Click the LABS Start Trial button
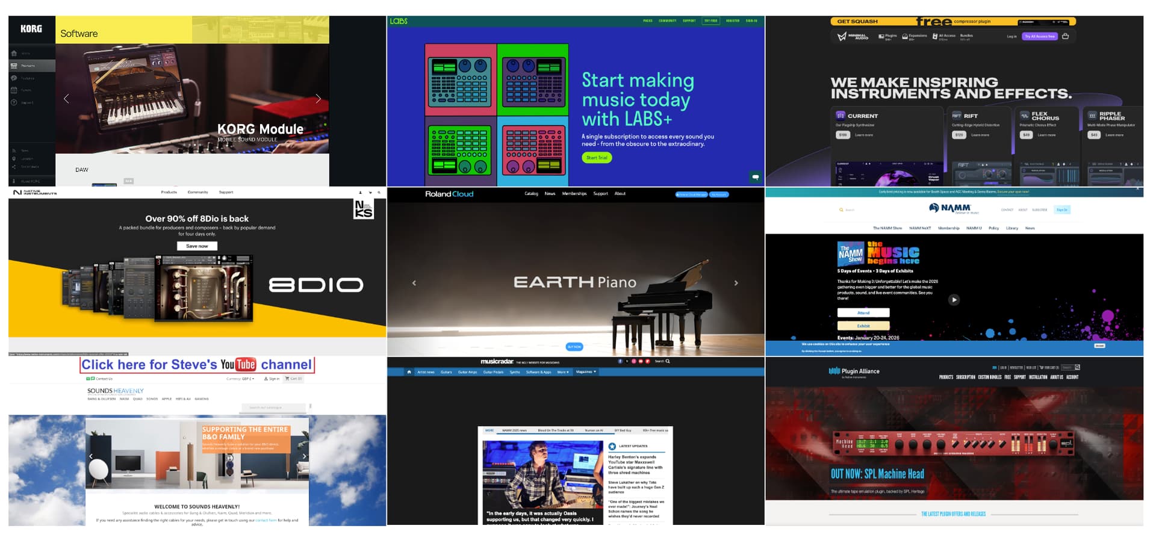Viewport: 1156px width, 543px height. pos(596,158)
